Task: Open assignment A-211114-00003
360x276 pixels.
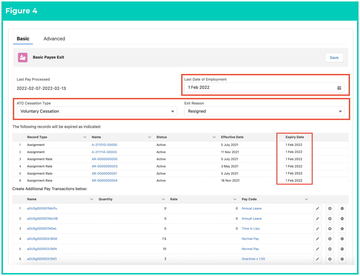Action: [104, 152]
